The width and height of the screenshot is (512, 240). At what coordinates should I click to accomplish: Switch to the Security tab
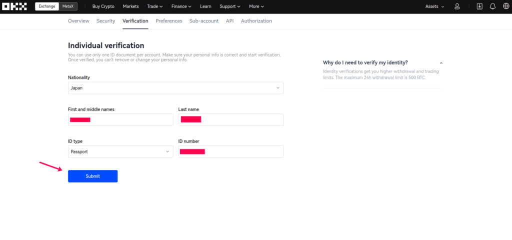pyautogui.click(x=106, y=21)
